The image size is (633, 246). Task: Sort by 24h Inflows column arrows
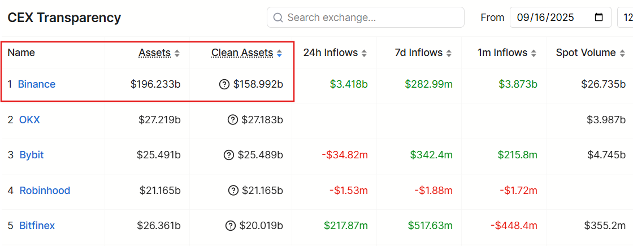pyautogui.click(x=364, y=53)
